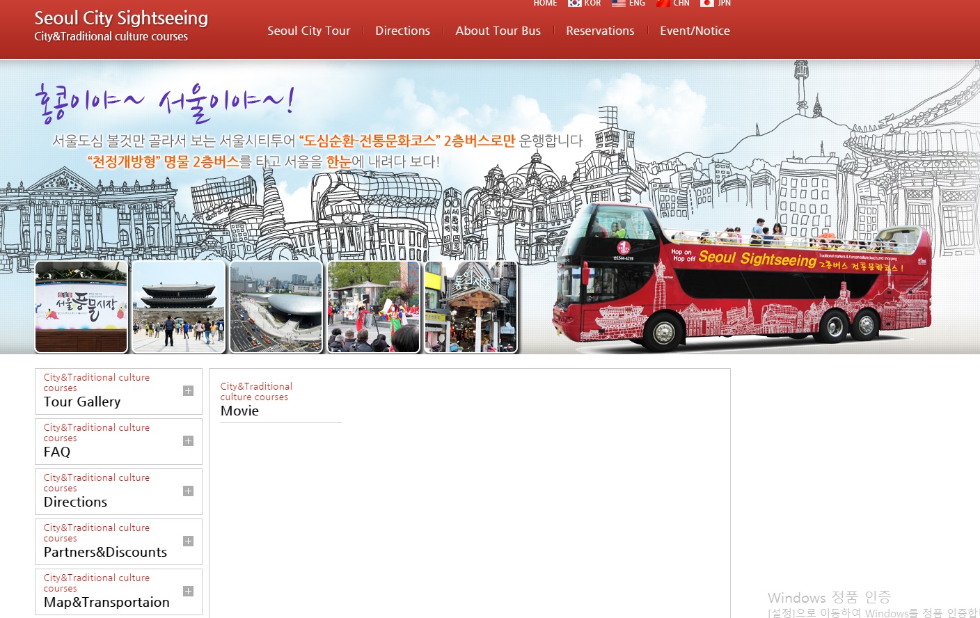Open the traditional performance thumbnail

(x=374, y=307)
